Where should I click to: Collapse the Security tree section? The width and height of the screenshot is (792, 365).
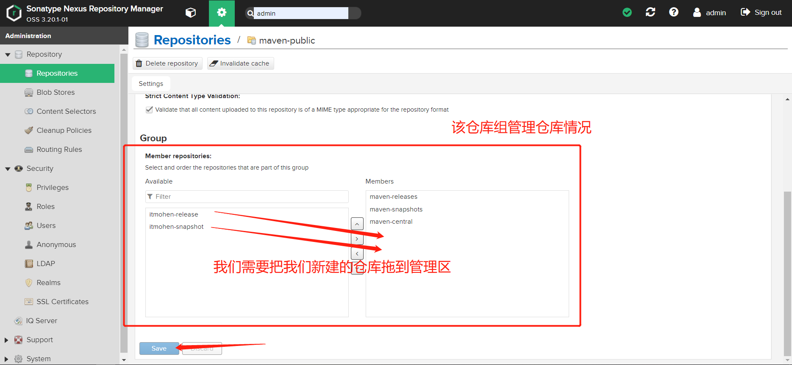coord(8,169)
